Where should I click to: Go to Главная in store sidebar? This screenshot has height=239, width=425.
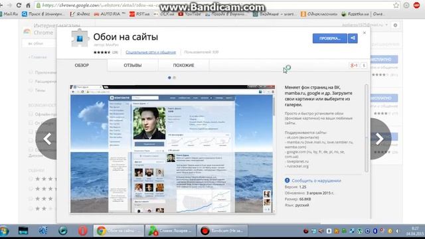pos(38,57)
